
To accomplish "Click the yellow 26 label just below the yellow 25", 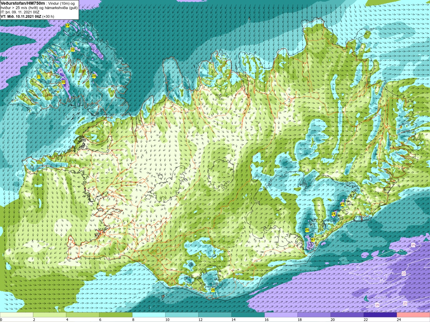I will (334, 214).
